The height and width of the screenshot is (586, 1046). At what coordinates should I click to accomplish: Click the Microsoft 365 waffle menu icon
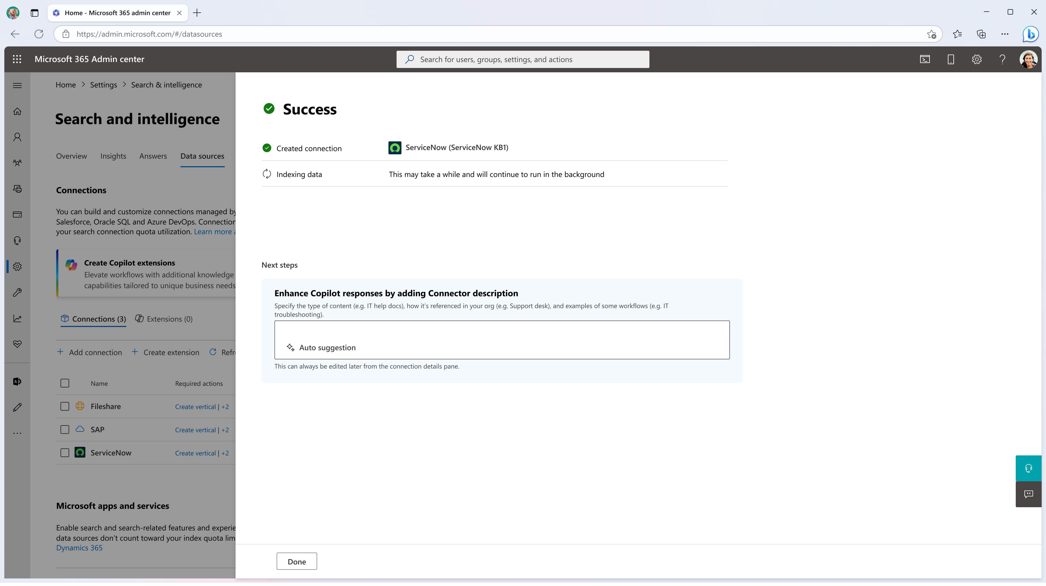17,59
